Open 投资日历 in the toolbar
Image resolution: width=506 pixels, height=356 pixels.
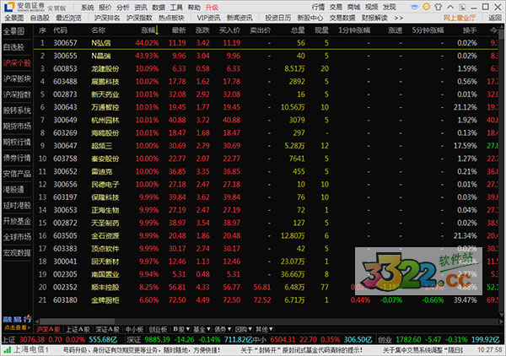click(277, 18)
